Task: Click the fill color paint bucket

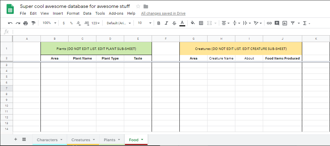Action: point(192,23)
